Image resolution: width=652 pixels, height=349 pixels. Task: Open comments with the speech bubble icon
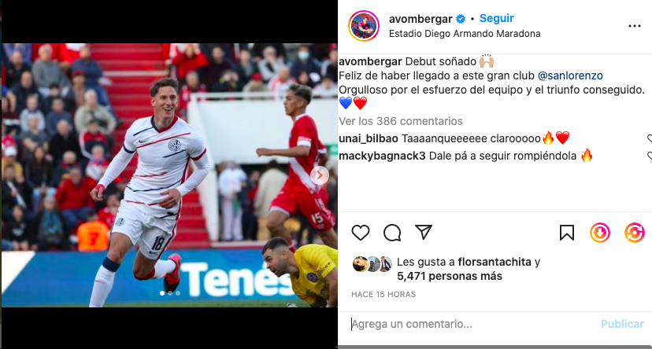tap(392, 233)
